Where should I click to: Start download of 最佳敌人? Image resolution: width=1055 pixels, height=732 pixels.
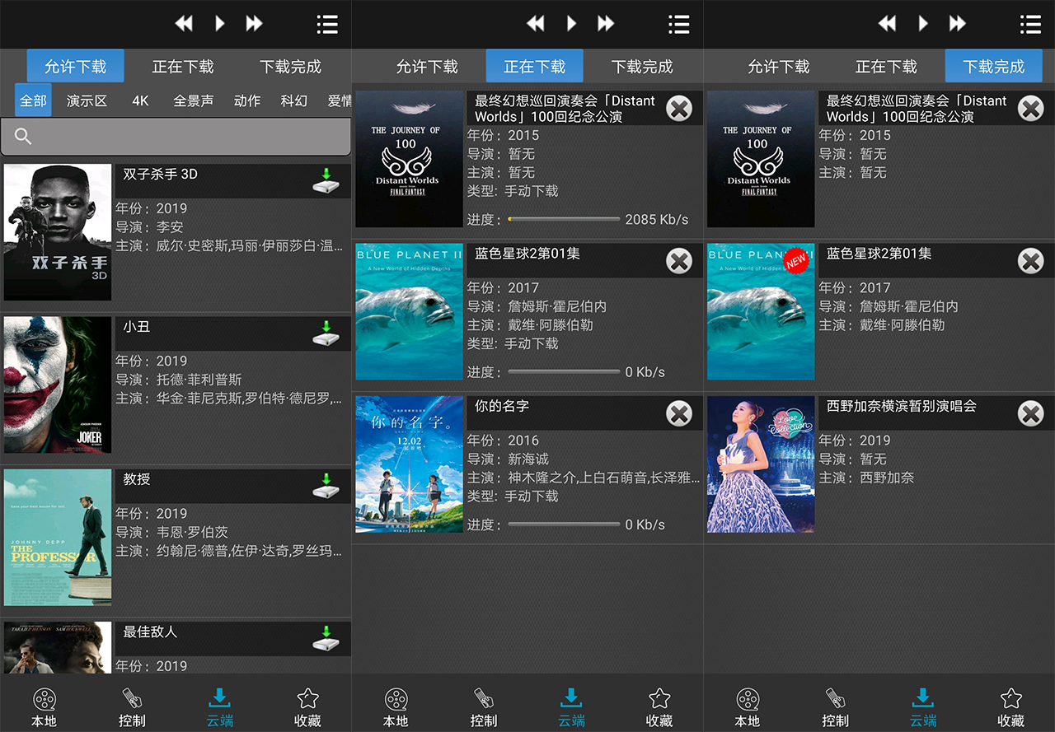tap(326, 637)
